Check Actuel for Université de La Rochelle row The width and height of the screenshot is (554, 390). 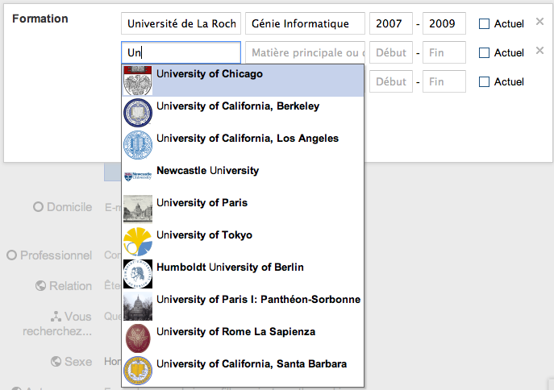tap(484, 24)
